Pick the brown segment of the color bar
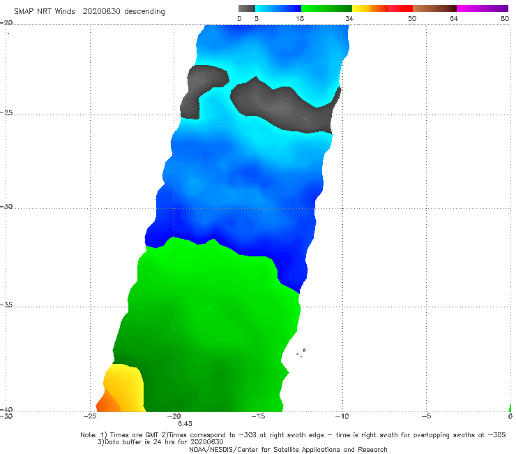This screenshot has height=454, width=516. 434,8
